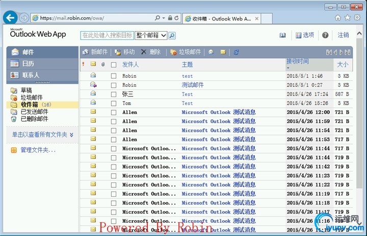This screenshot has height=236, width=367.
Task: Check the box on the 11:23 message
Action: click(114, 176)
